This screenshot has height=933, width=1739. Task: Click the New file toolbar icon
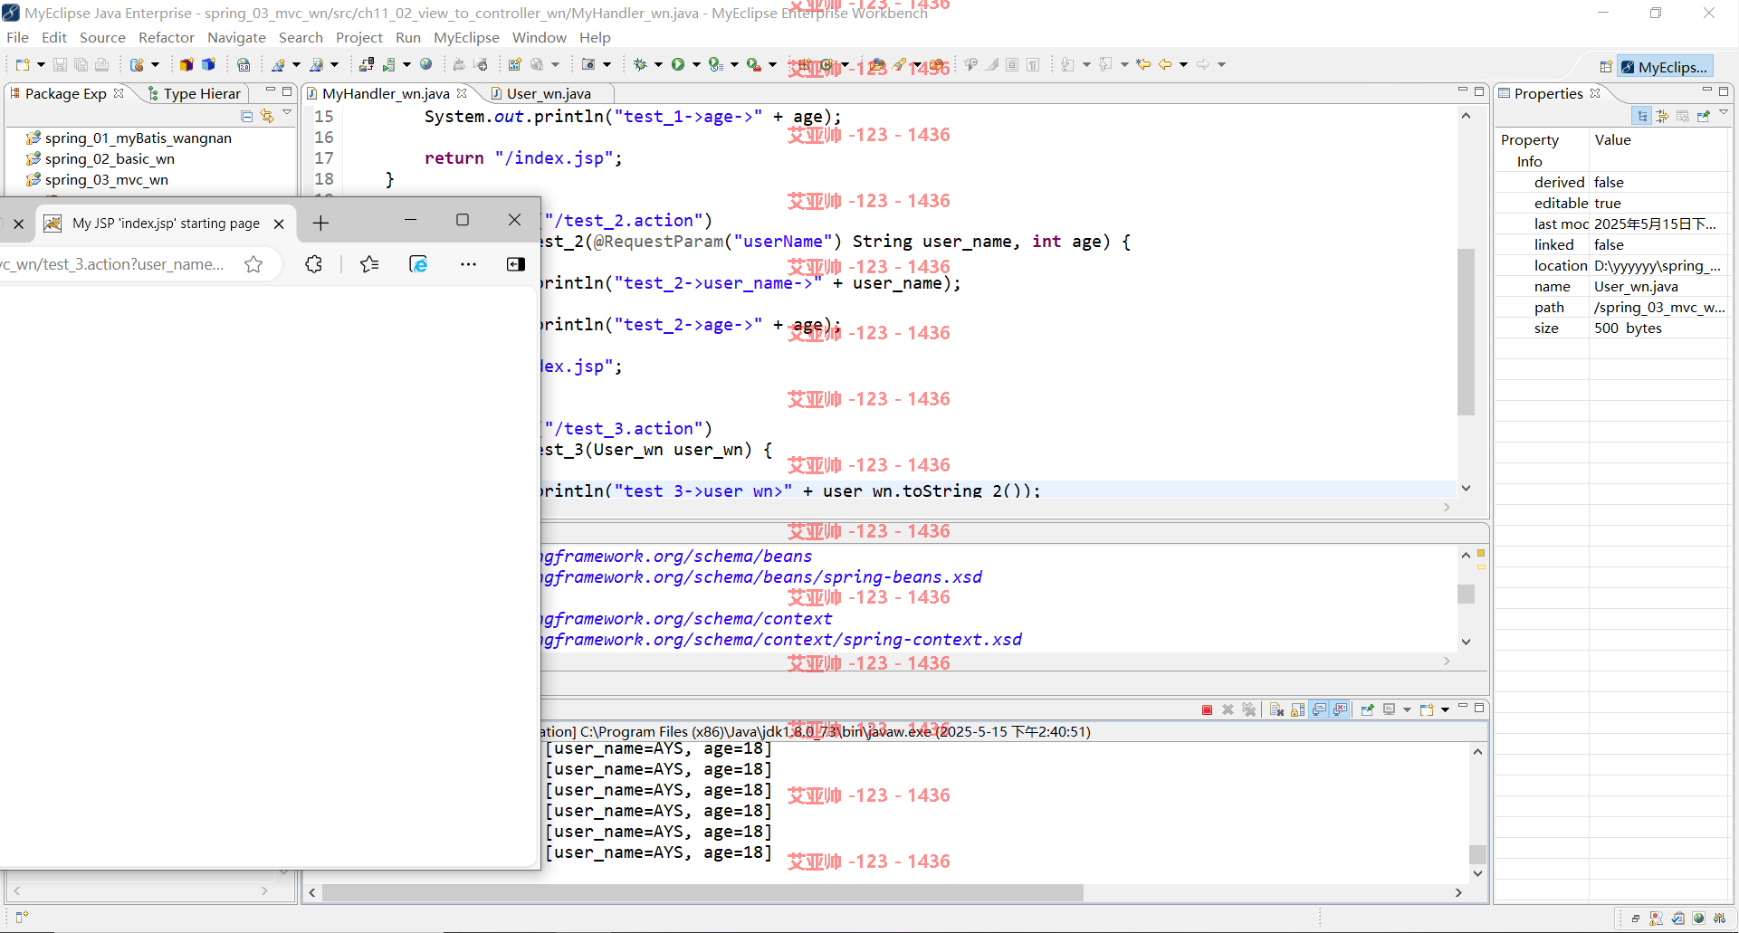(23, 64)
